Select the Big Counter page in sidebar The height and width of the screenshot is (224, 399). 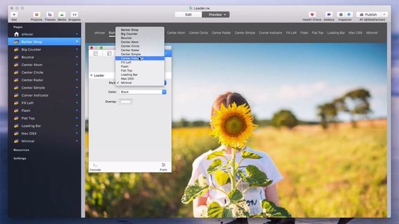44,50
